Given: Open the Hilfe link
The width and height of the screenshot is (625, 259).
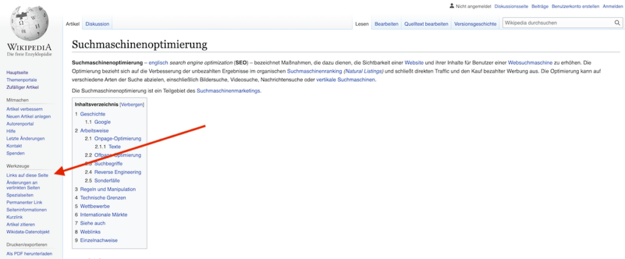Looking at the screenshot, I should [11, 131].
